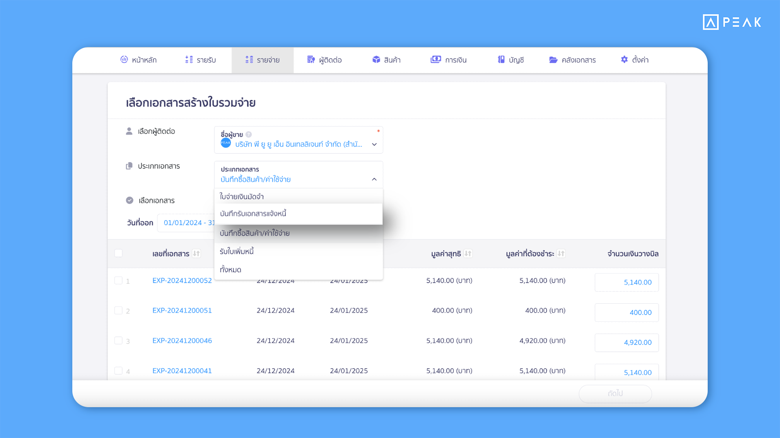The image size is (780, 438).
Task: Tick the checkbox for row EXP-20241200052
Action: (119, 280)
